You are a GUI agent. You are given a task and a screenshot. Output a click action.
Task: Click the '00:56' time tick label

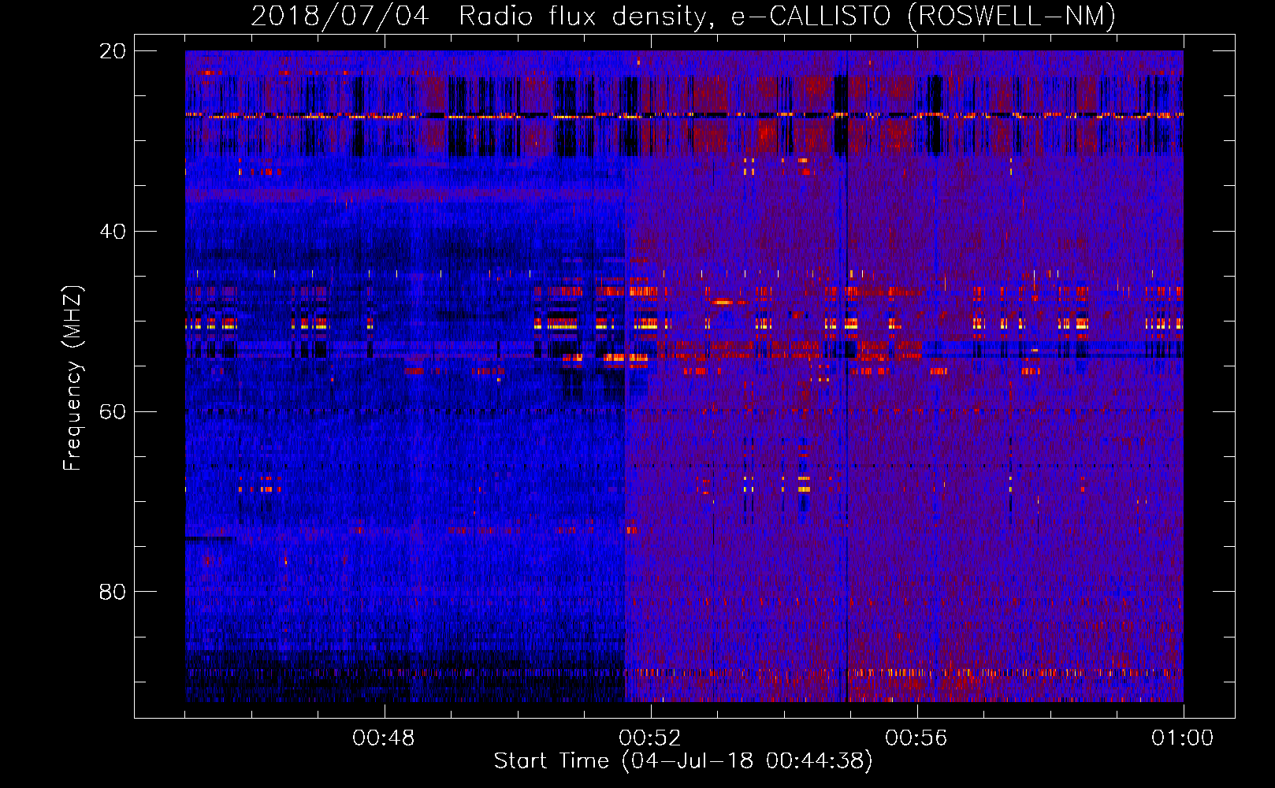tap(916, 738)
